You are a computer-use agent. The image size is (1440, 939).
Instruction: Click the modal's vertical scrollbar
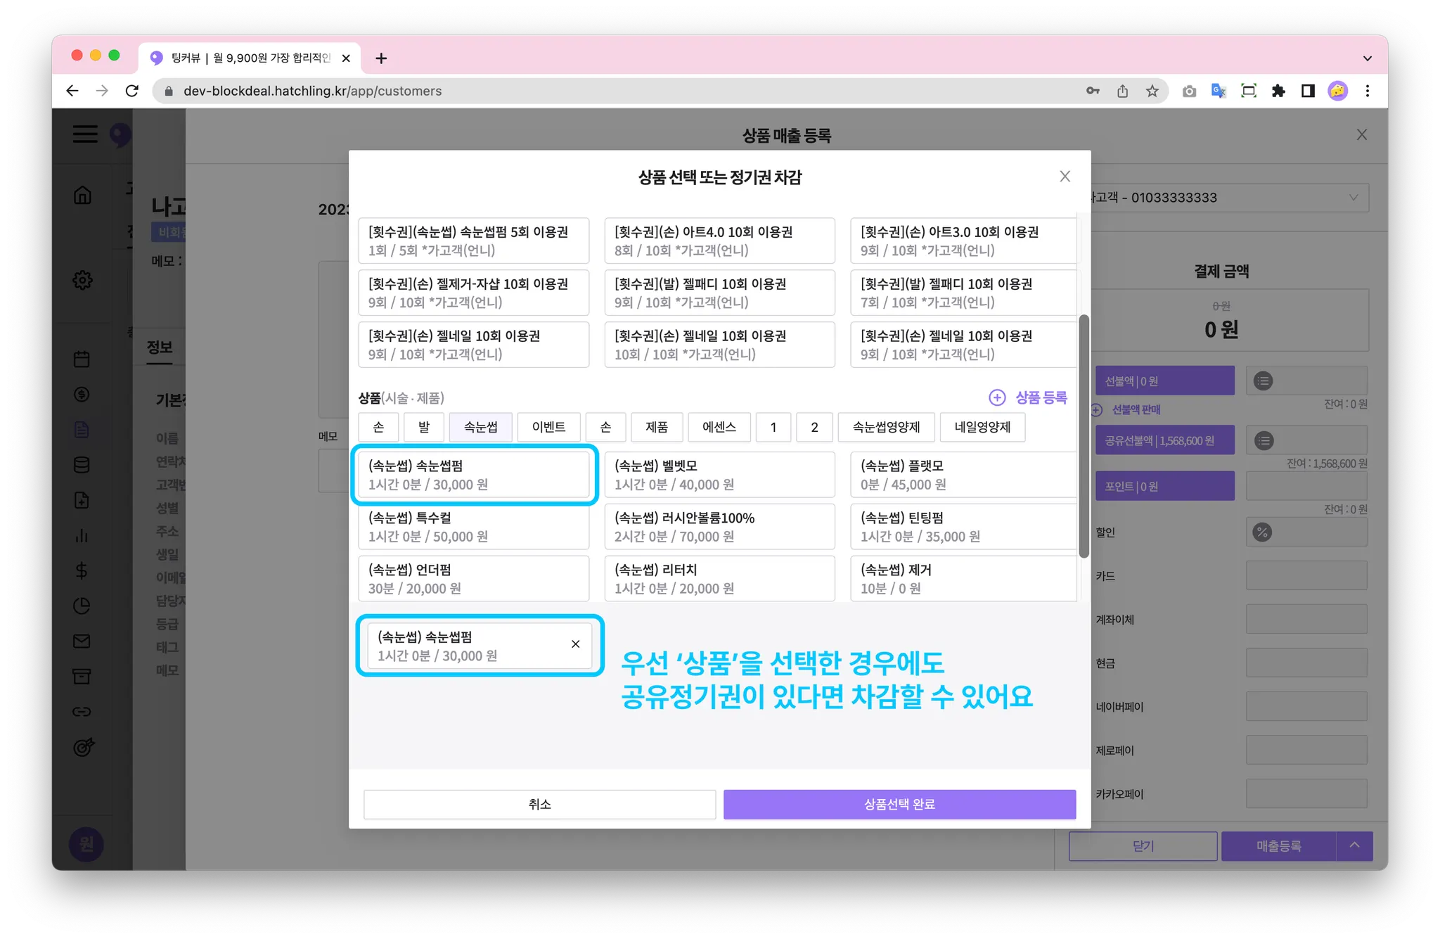click(x=1084, y=436)
